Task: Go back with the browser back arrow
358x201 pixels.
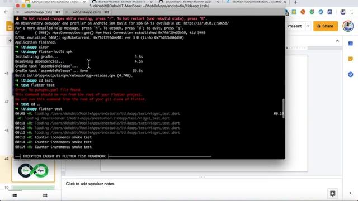Action: pos(6,12)
